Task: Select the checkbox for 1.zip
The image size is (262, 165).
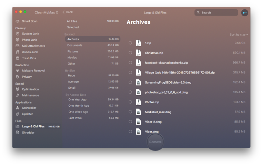Action: tap(130, 43)
